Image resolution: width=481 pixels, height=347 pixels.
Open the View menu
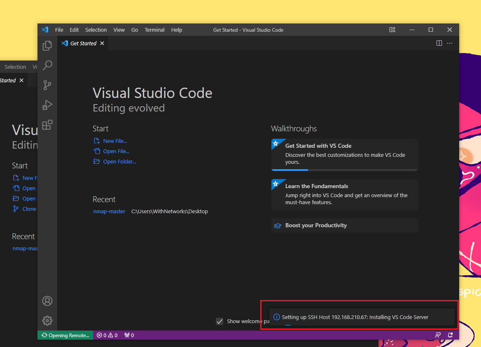119,30
